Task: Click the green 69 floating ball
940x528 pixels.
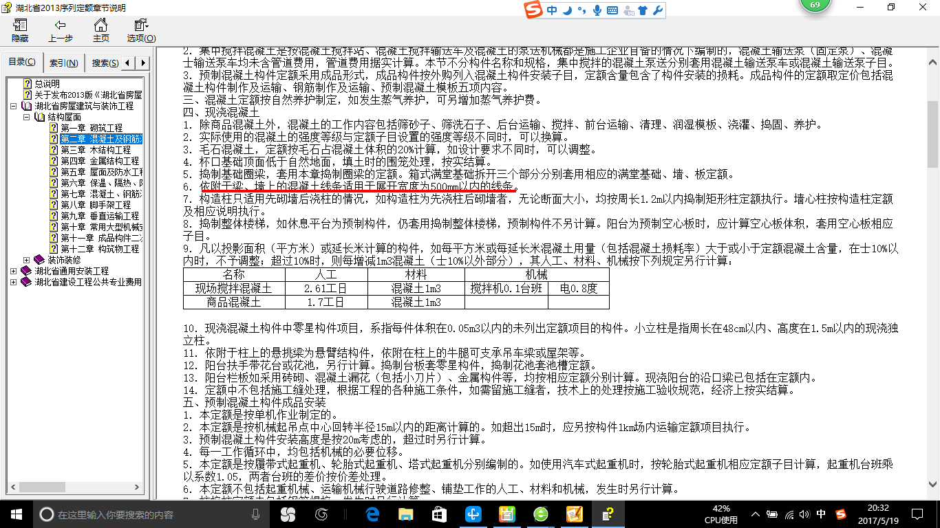Action: [x=815, y=7]
